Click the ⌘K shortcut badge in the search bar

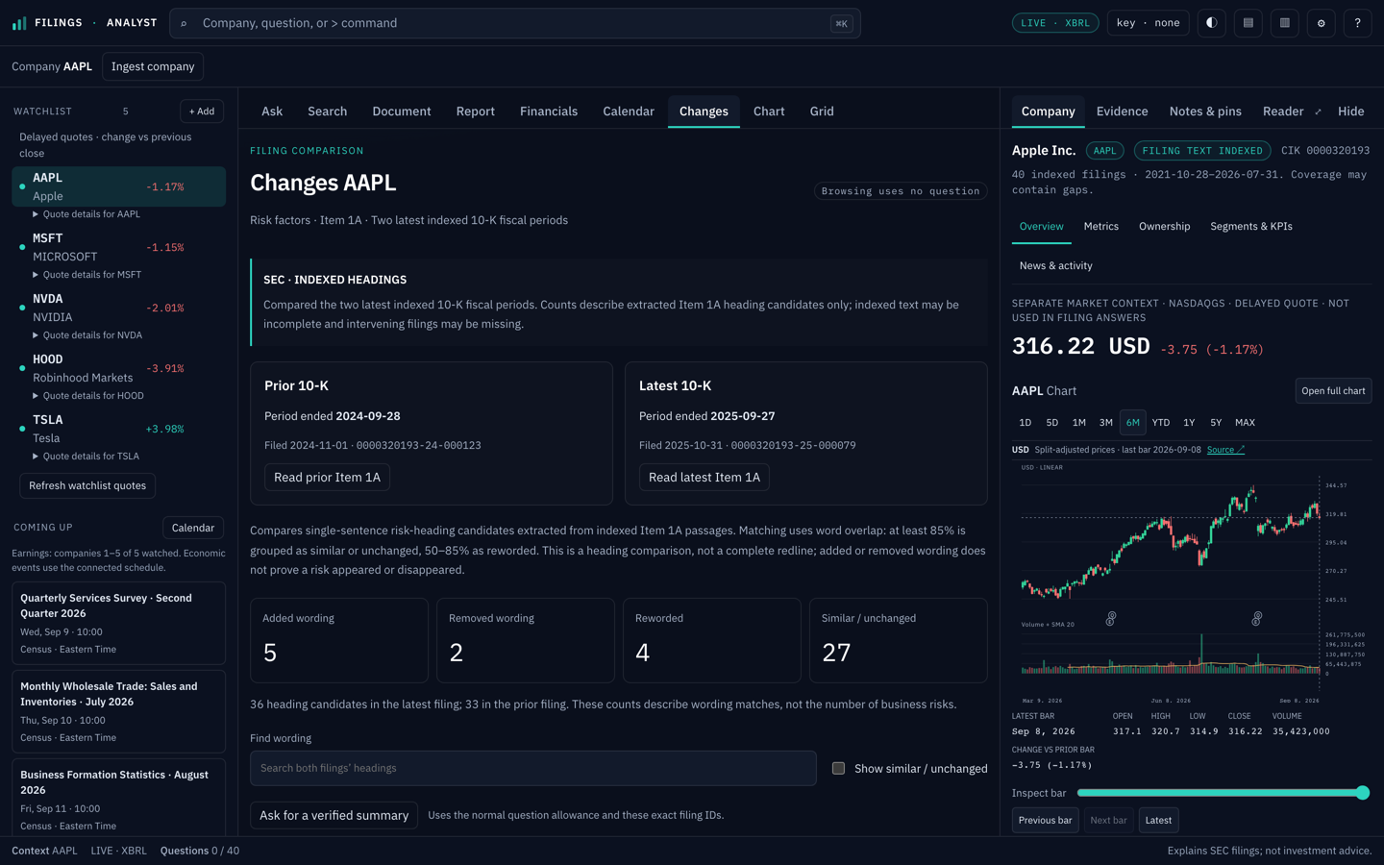click(841, 23)
